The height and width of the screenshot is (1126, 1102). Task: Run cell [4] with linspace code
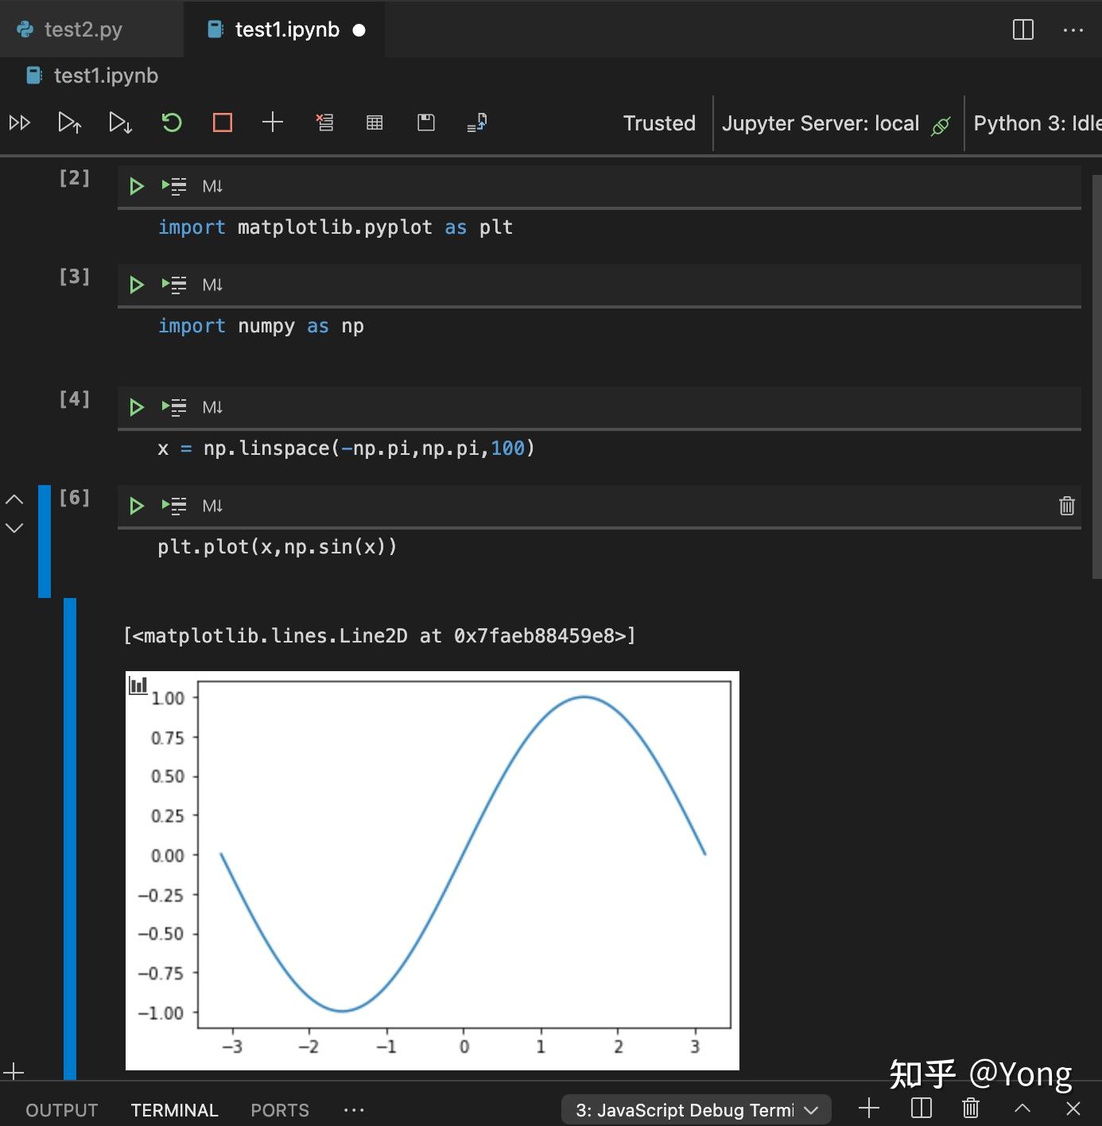point(137,407)
